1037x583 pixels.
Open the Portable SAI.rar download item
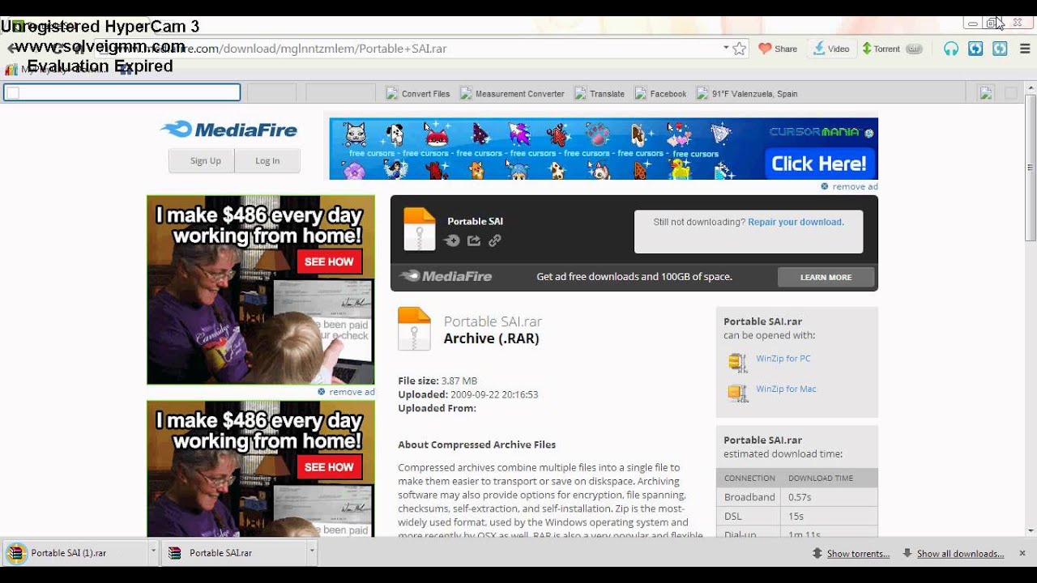coord(233,553)
